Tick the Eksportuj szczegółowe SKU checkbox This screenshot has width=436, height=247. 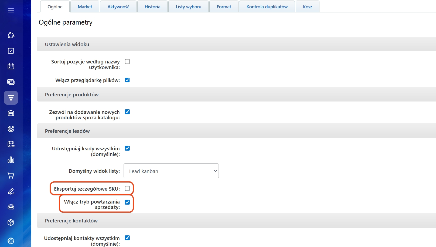coord(127,188)
